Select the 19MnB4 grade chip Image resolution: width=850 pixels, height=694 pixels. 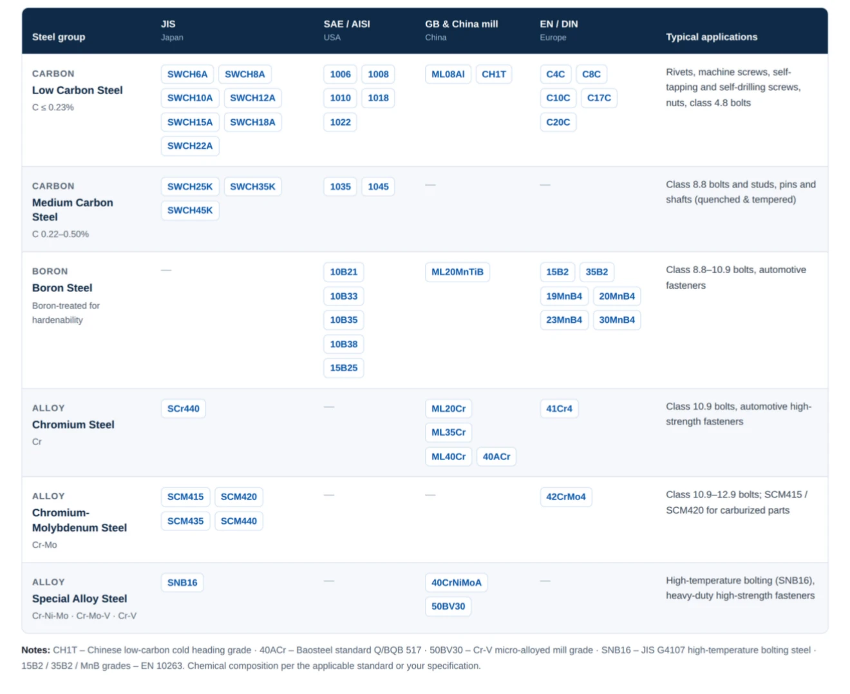coord(564,296)
